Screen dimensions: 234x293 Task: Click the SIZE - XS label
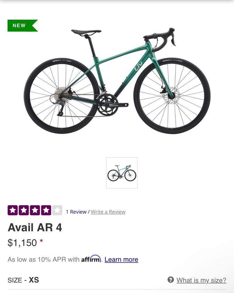click(23, 280)
